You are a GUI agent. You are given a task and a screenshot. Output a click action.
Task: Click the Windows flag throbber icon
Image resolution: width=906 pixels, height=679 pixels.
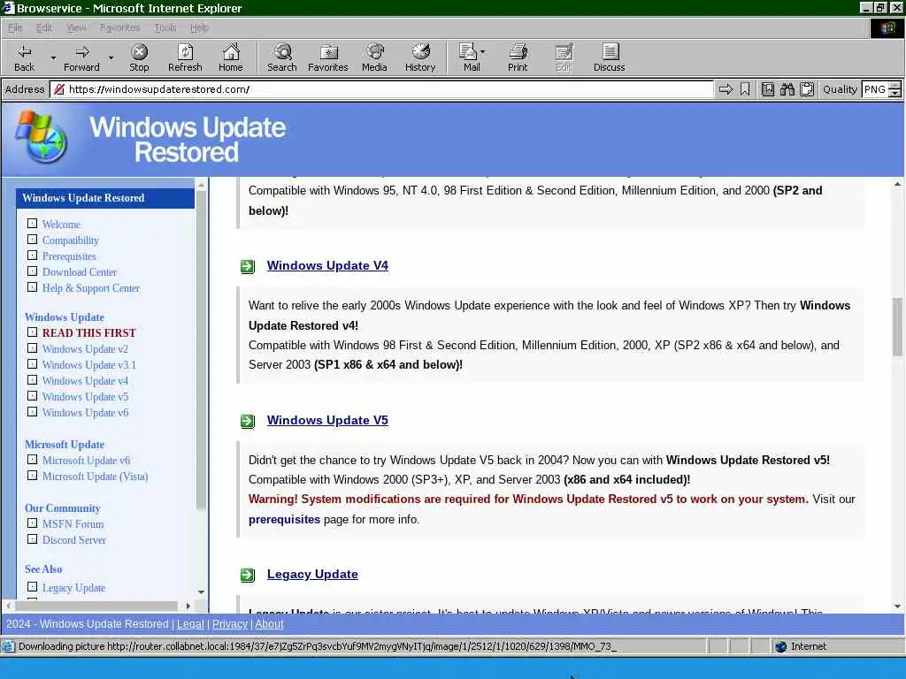(887, 28)
